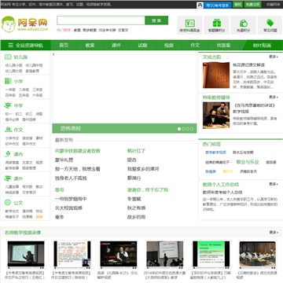283x283 pixels.
Task: Open the 作文 tab in green navbar
Action: click(x=195, y=45)
